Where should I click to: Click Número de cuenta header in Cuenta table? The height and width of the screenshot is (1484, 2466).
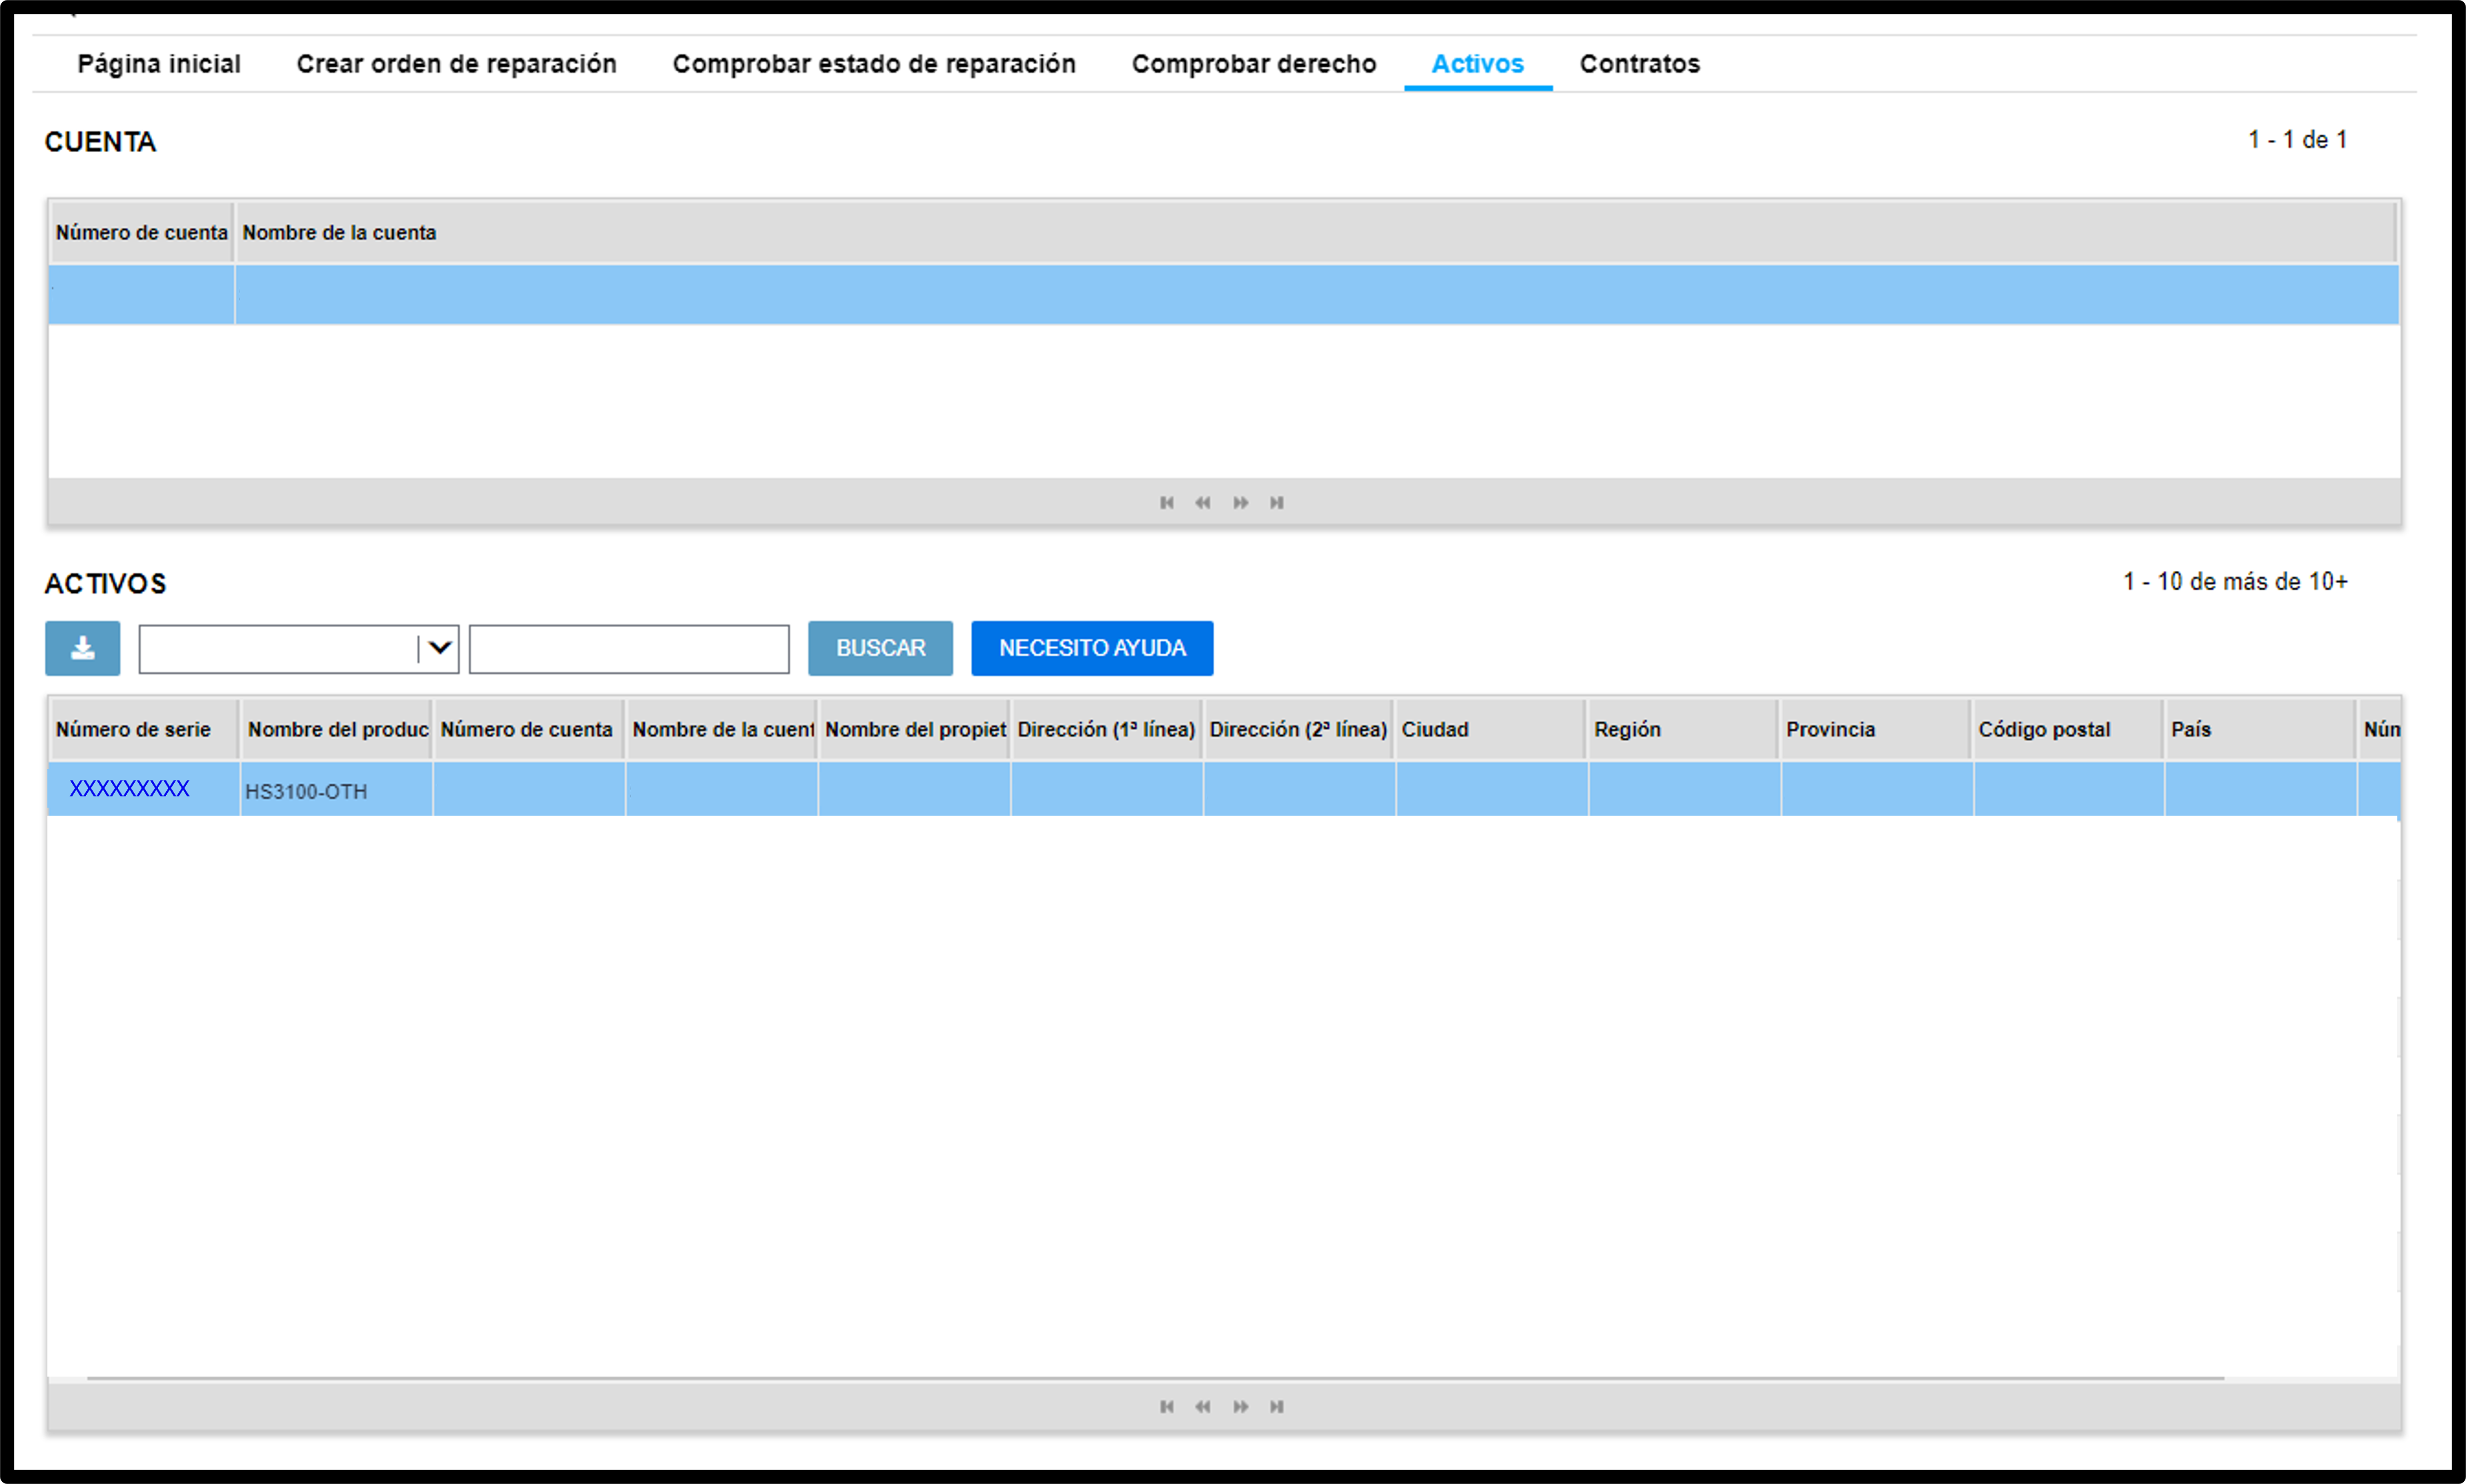tap(141, 232)
